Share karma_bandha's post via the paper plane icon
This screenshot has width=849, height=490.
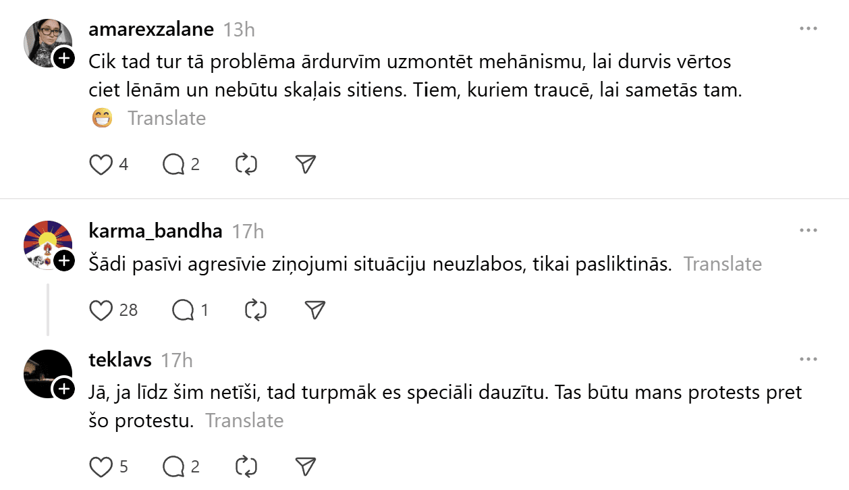pos(315,310)
